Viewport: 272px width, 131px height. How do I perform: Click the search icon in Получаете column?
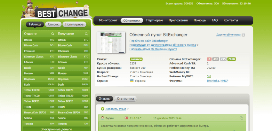coord(86,34)
